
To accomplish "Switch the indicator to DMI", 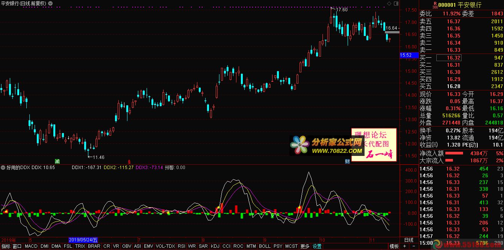I will point(44,247).
